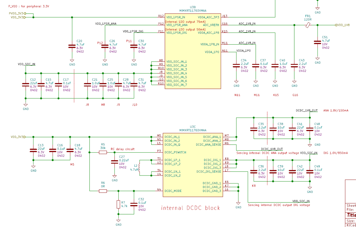Select the 'ANA 1.8V/150mA' annotation
356x227 pixels.
pos(336,110)
